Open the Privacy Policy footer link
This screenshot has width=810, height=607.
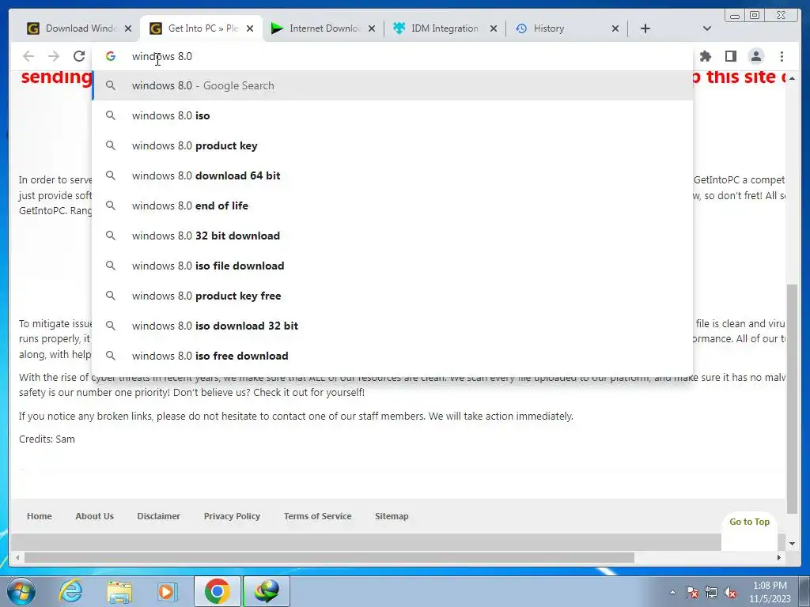[x=232, y=516]
